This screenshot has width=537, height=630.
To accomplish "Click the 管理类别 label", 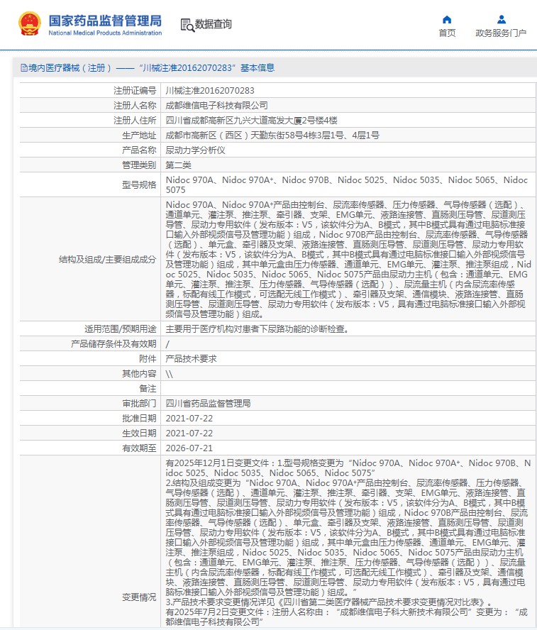I will (x=139, y=165).
